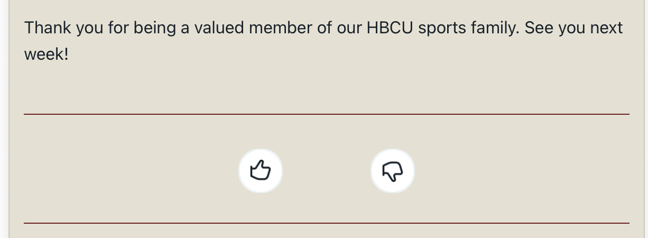Screen dimensions: 648x238
Task: Like this newsletter with thumbs up
Action: pyautogui.click(x=260, y=171)
